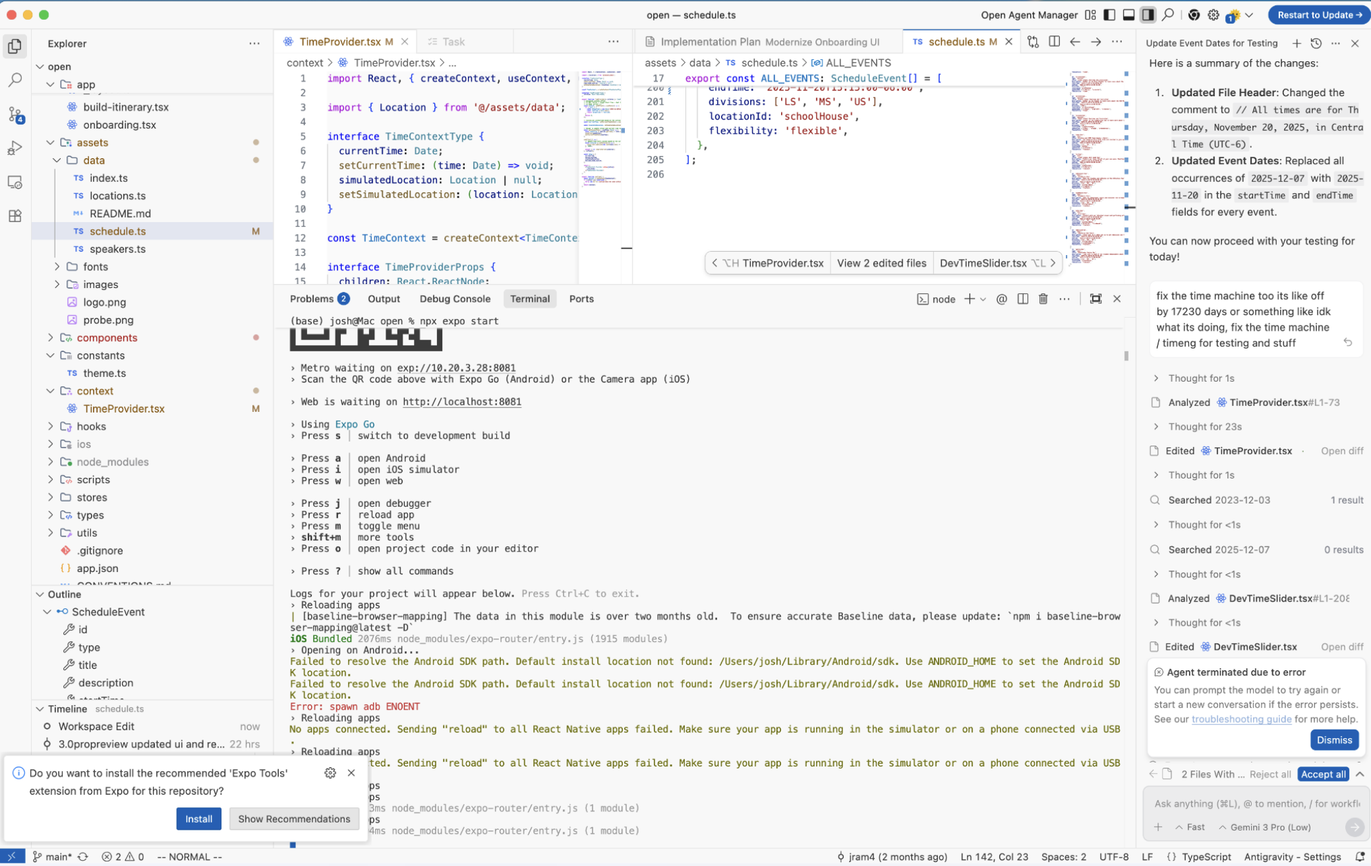
Task: Kill terminal with trash icon
Action: 1043,299
